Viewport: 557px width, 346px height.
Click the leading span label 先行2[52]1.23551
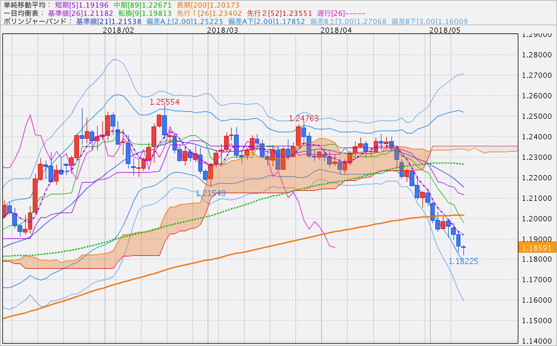279,13
